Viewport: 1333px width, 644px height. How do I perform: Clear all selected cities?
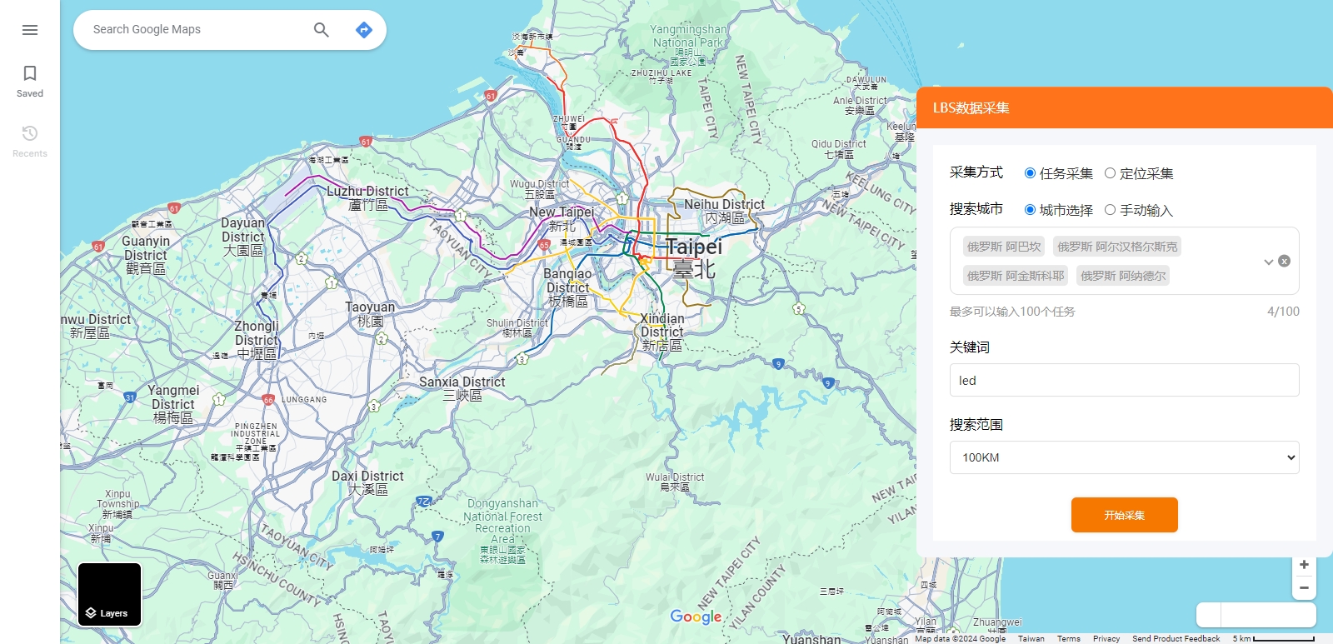click(x=1285, y=261)
